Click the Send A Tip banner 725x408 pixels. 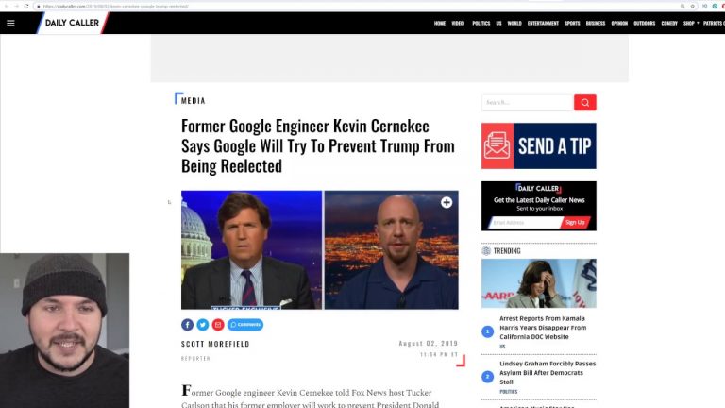[539, 145]
